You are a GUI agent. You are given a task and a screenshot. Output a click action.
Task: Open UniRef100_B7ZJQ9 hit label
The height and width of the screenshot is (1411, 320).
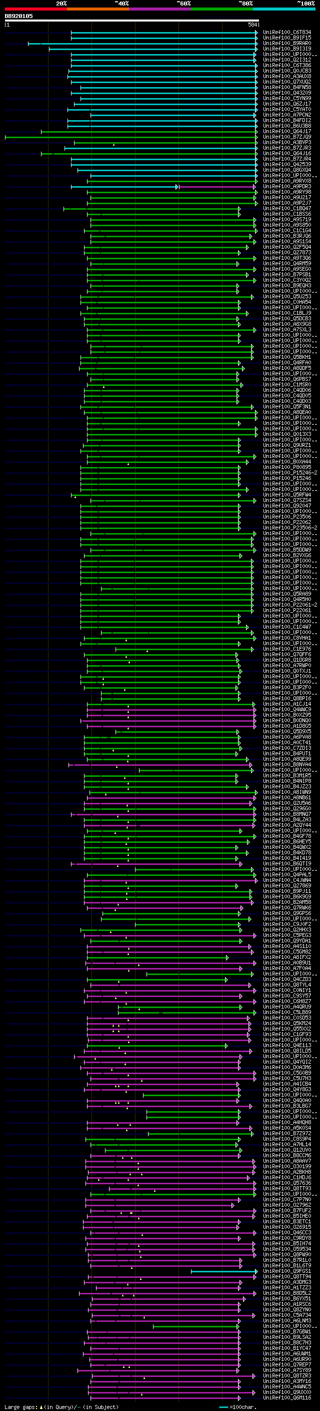click(x=286, y=137)
